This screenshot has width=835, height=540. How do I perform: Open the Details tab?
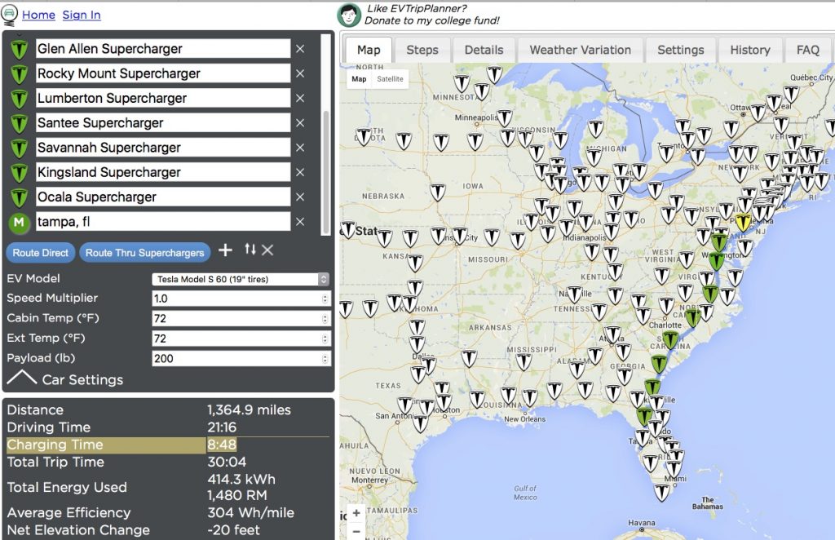pos(484,50)
